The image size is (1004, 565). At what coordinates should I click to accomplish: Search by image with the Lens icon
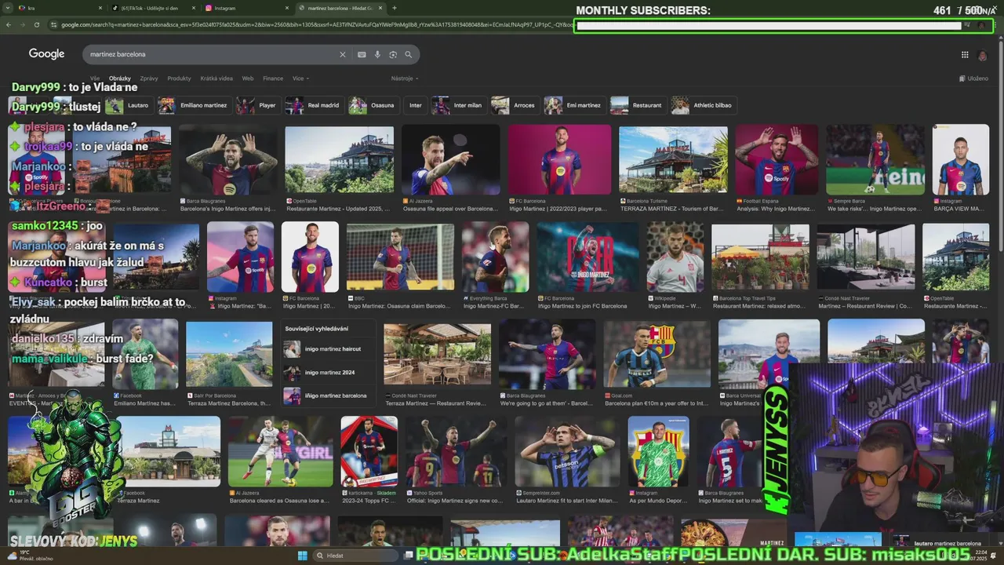point(393,55)
